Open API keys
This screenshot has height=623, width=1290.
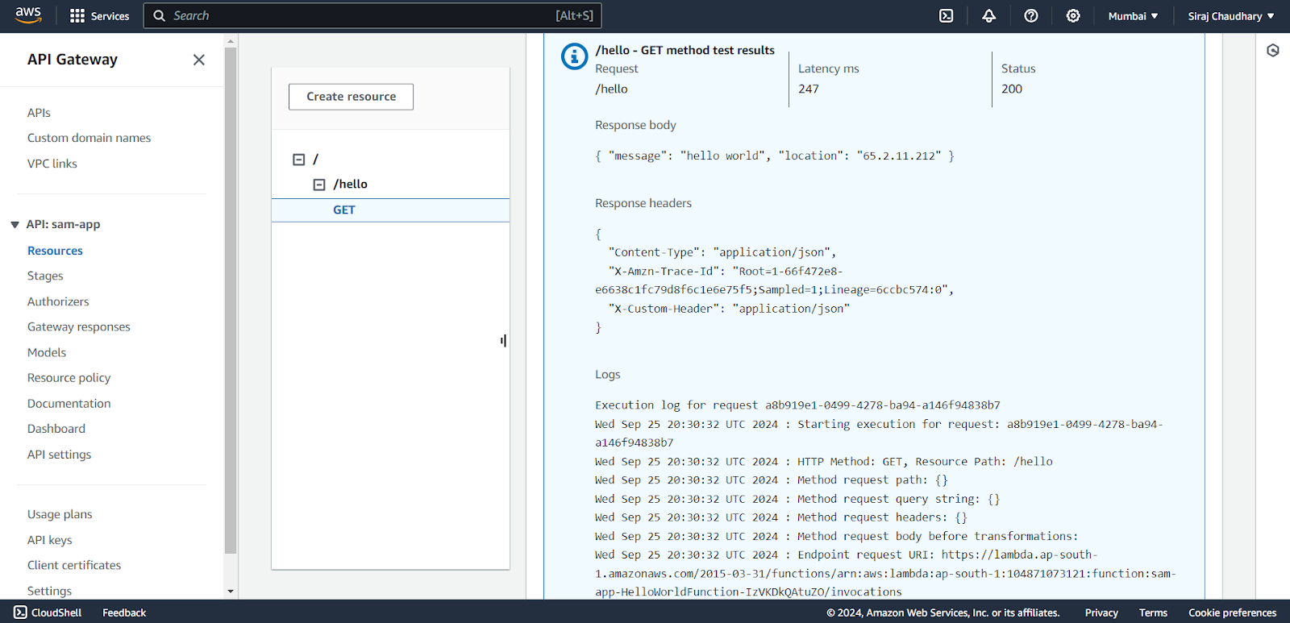tap(50, 540)
